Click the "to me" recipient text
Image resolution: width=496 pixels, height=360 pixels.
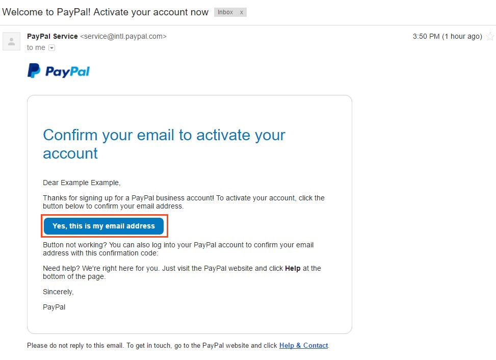coord(36,47)
